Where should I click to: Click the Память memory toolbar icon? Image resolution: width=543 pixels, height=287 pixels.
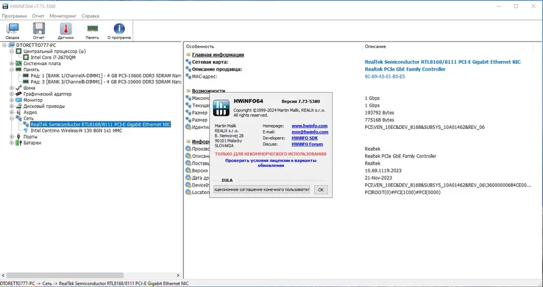[x=92, y=31]
